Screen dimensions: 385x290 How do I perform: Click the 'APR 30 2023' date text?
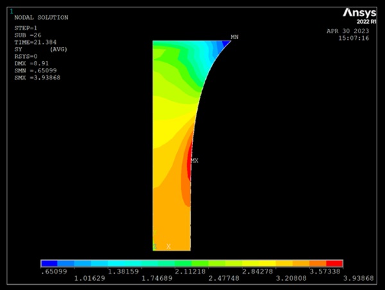point(348,31)
